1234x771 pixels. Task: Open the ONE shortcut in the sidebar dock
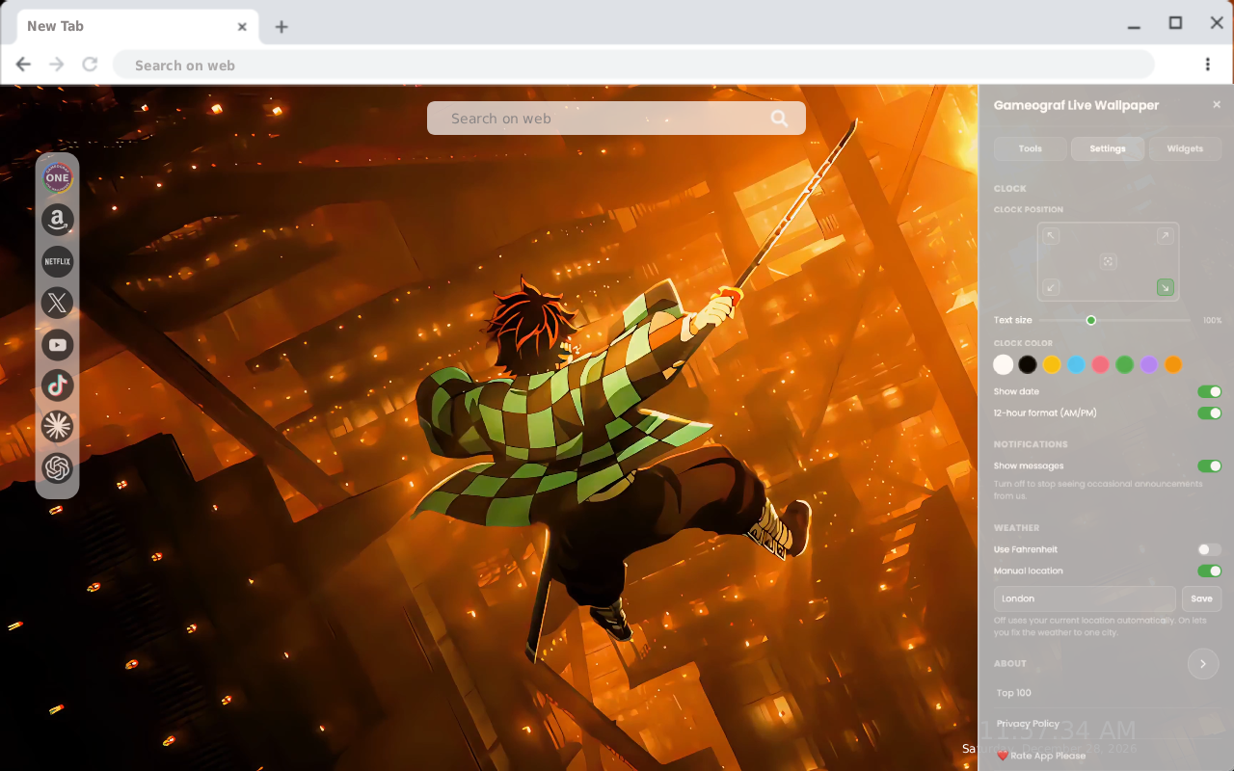pos(58,178)
